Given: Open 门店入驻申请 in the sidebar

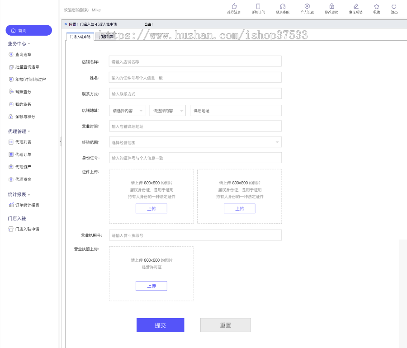Looking at the screenshot, I should point(24,229).
